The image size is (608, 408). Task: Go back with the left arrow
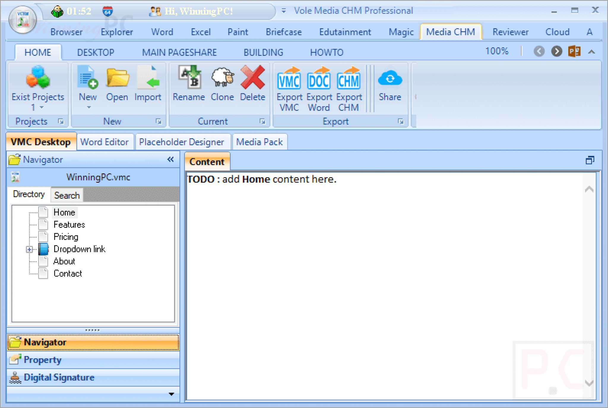tap(539, 51)
